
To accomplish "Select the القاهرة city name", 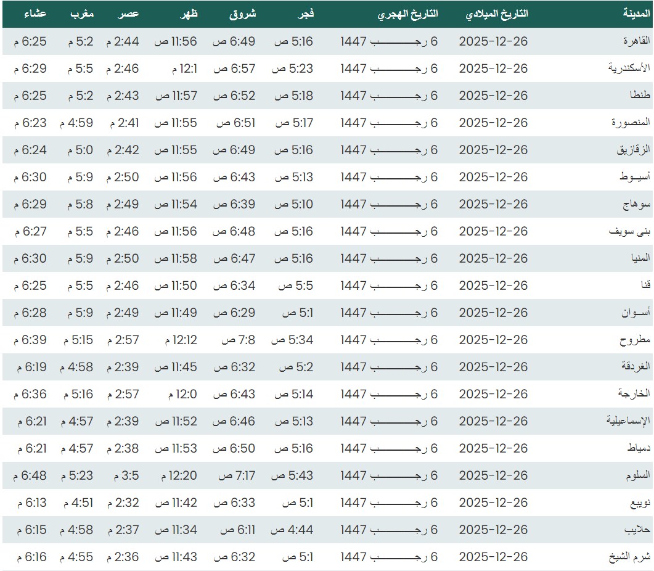I will 636,41.
